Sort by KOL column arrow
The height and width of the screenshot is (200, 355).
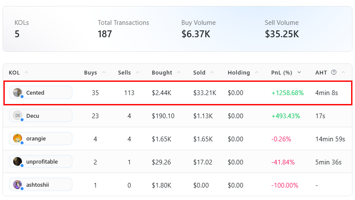point(26,72)
